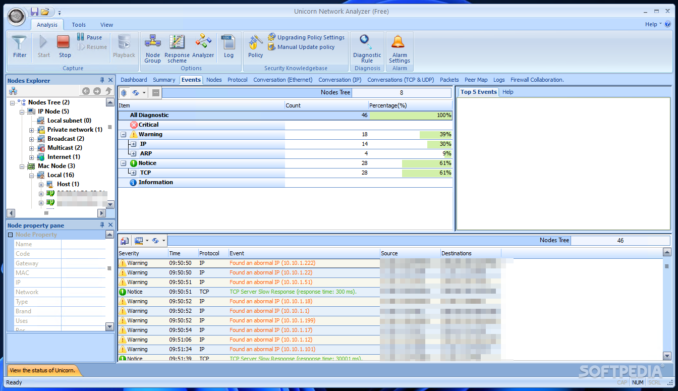Viewport: 678px width, 391px height.
Task: Click the Nodes Explorer network icon
Action: pyautogui.click(x=13, y=91)
